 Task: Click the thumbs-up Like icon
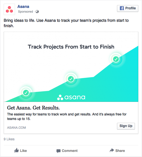16,150
